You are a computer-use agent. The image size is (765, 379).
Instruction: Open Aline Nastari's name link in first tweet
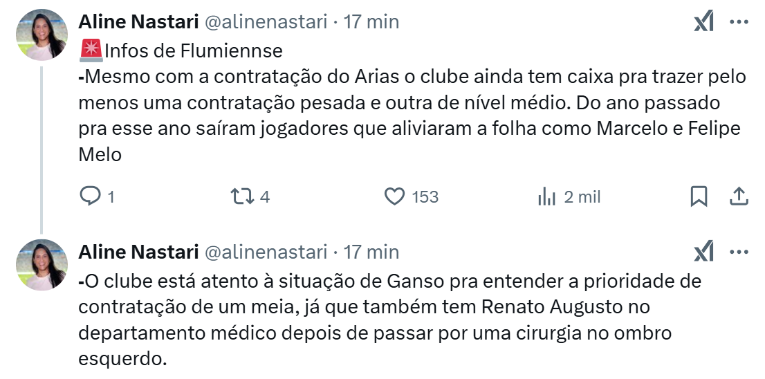pyautogui.click(x=138, y=22)
